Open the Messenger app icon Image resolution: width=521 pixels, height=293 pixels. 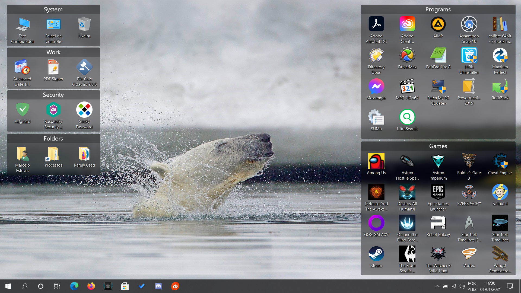pos(376,87)
